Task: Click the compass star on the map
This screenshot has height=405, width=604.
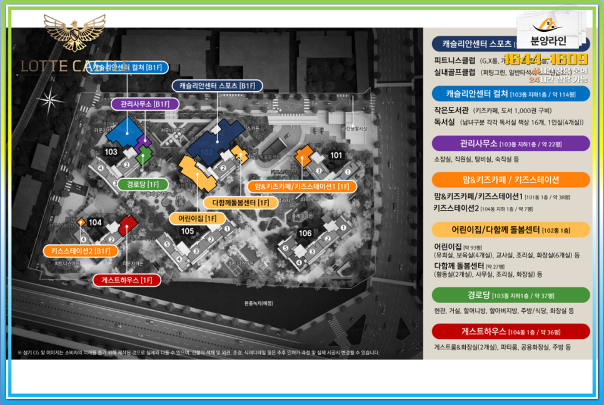Action: pos(50,100)
